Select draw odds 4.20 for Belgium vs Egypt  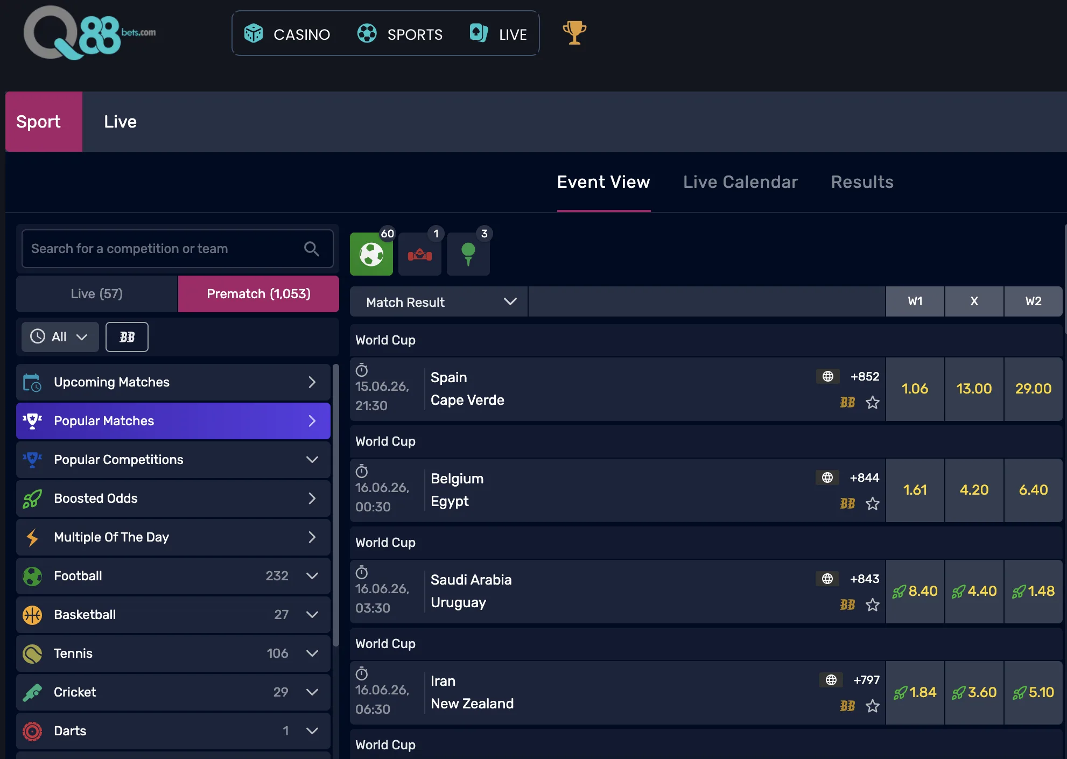click(x=974, y=490)
